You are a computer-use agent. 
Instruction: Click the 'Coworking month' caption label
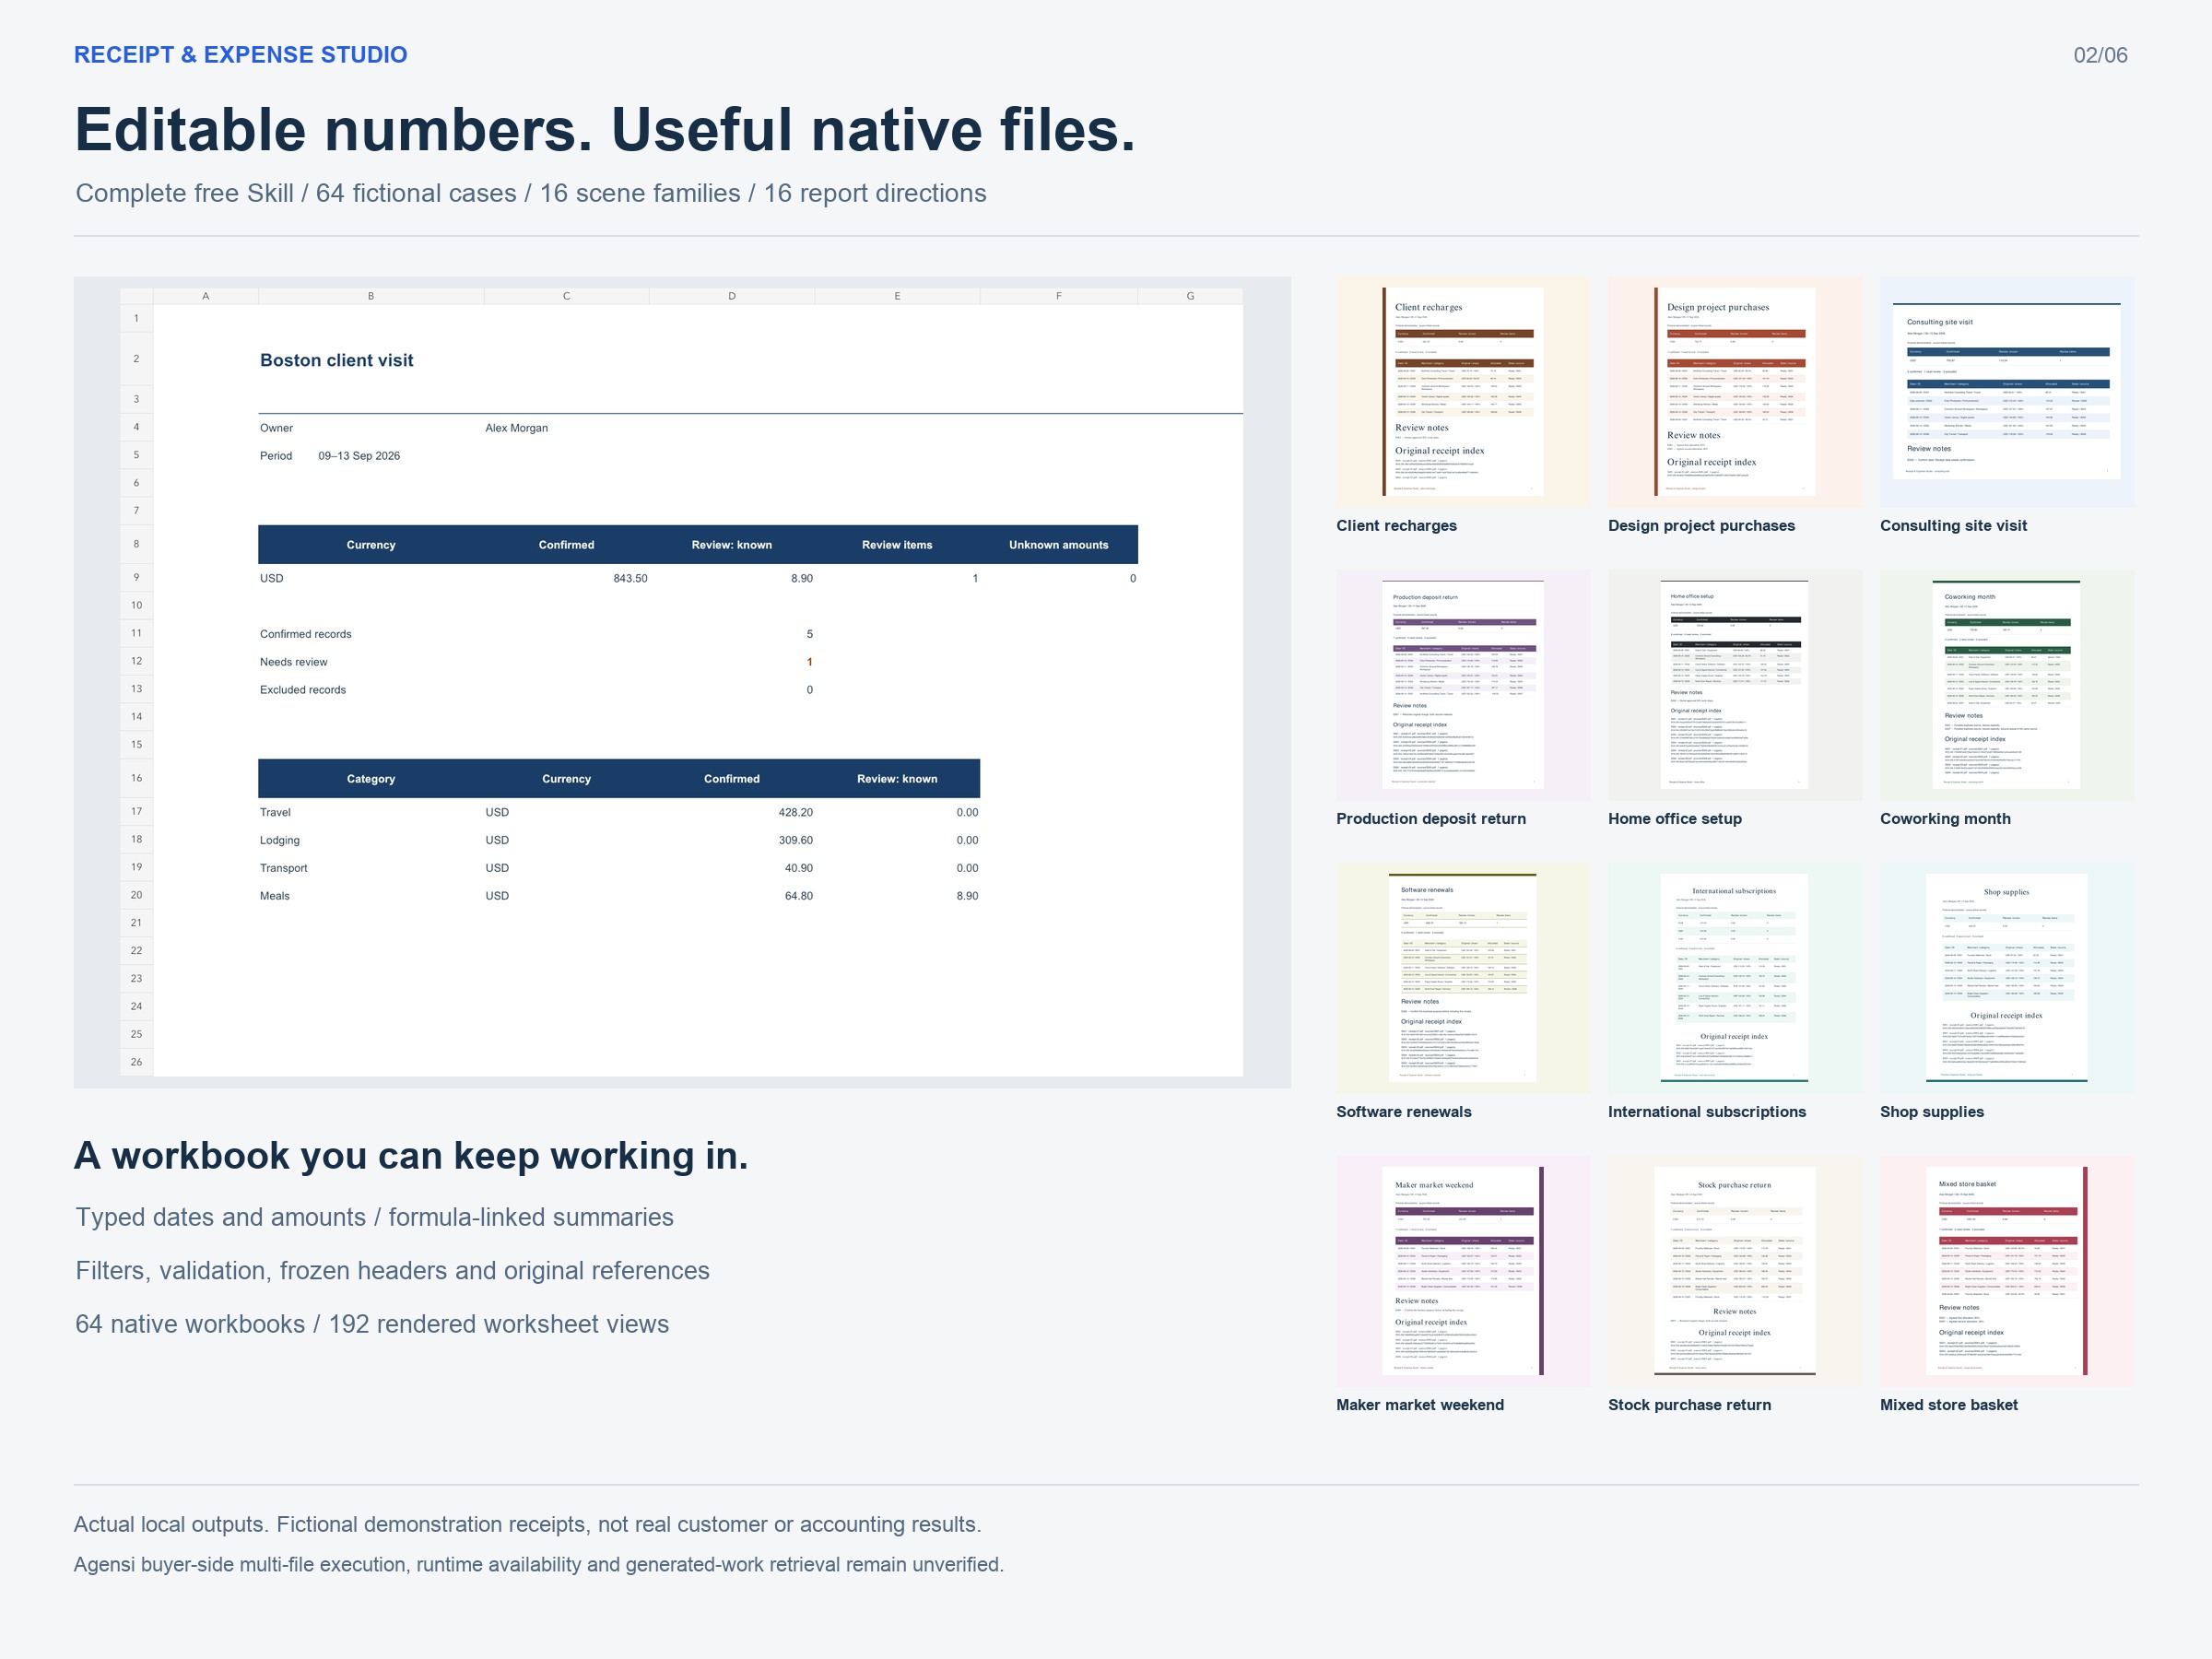1945,819
